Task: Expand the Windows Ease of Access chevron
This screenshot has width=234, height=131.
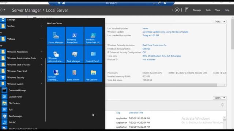Action: click(x=41, y=65)
